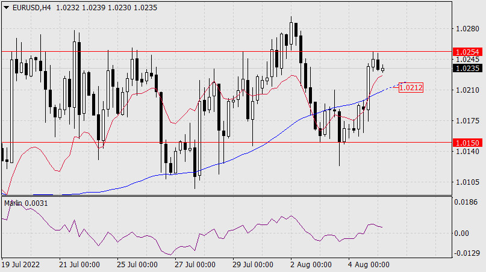486x272 pixels.
Task: Click the Marlin 0.0031 indicator label
Action: 26,203
